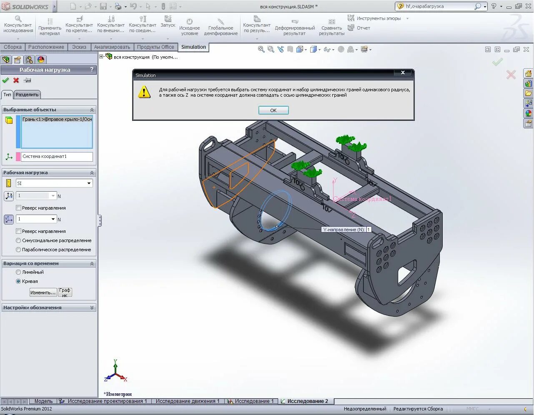Viewport: 534px width, 415px height.
Task: Open Консультант по результатам tool
Action: 257,25
